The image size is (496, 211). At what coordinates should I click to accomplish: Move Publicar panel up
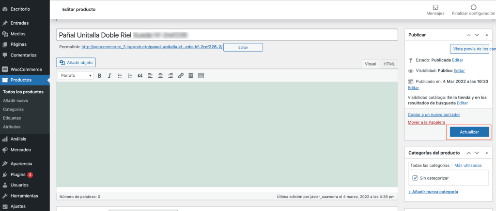coord(469,35)
